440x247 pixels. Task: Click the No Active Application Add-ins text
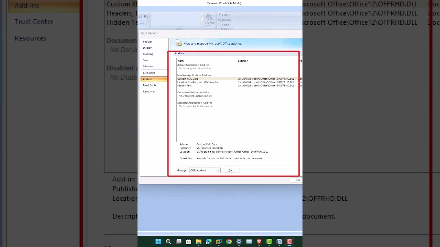tap(195, 68)
